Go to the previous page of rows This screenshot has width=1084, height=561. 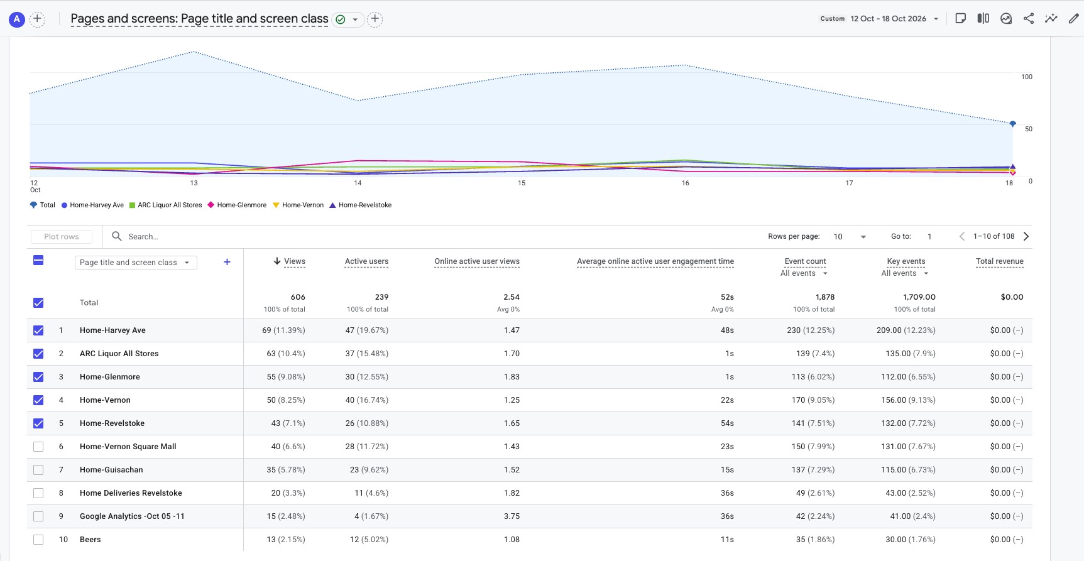click(x=962, y=236)
